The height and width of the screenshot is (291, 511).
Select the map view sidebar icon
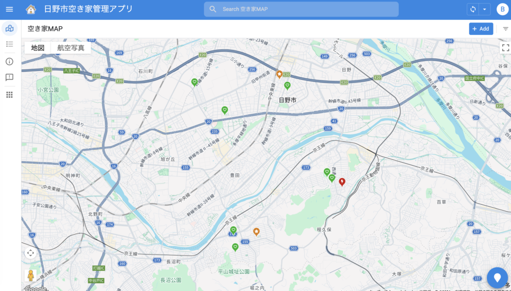click(x=9, y=28)
